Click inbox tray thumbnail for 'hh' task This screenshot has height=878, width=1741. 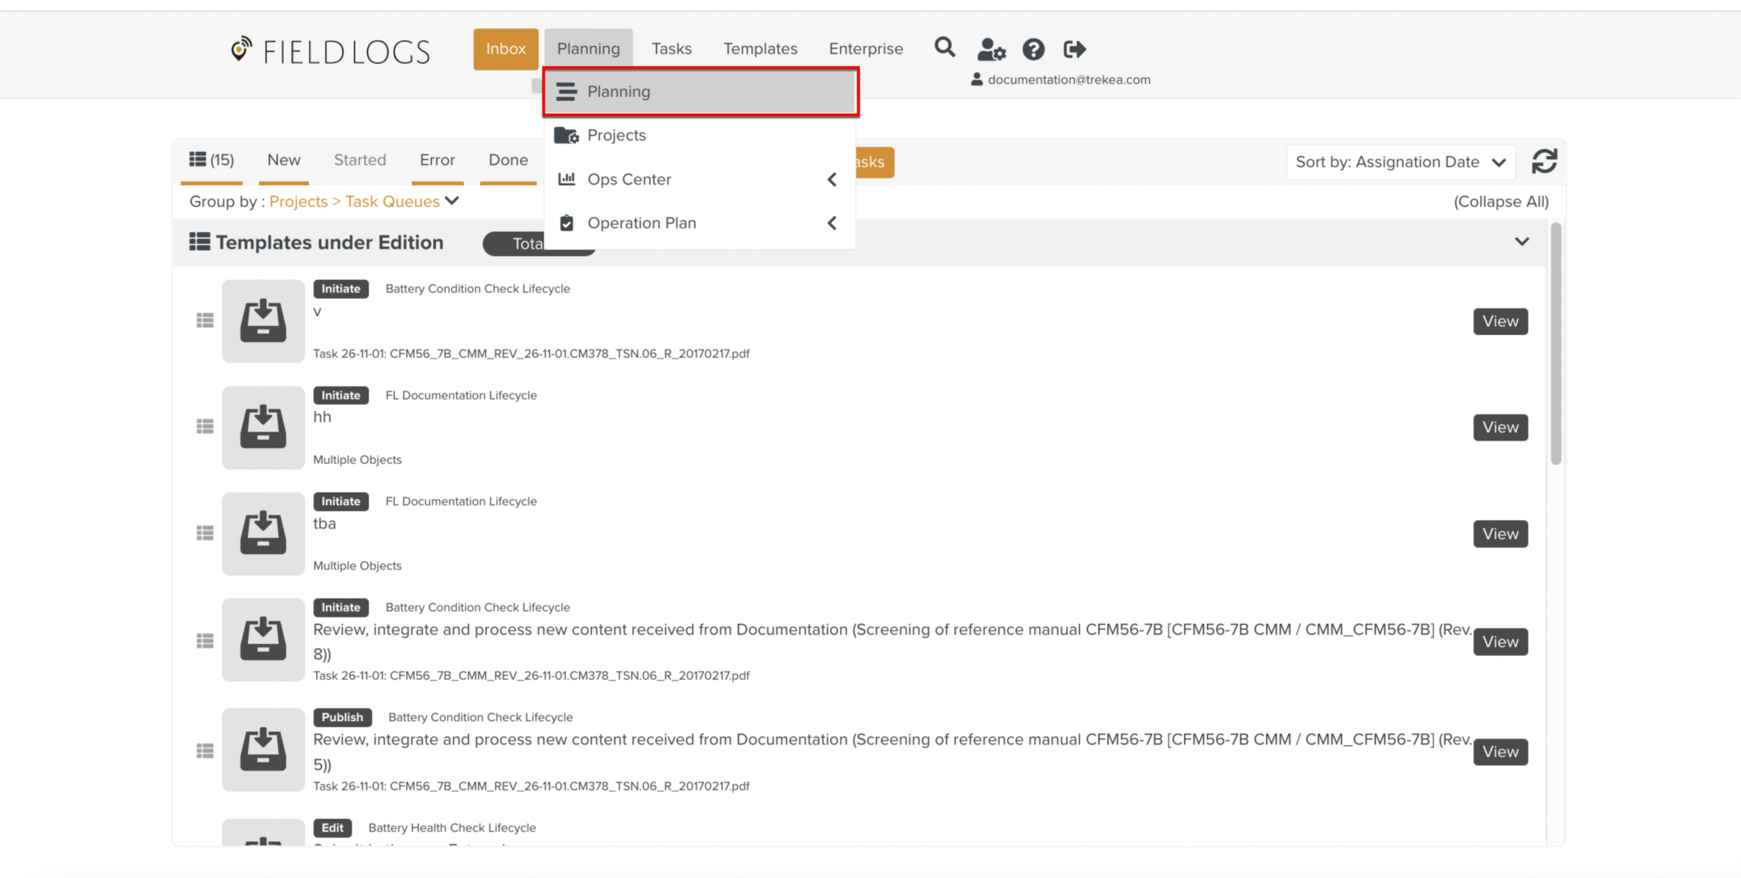[263, 428]
